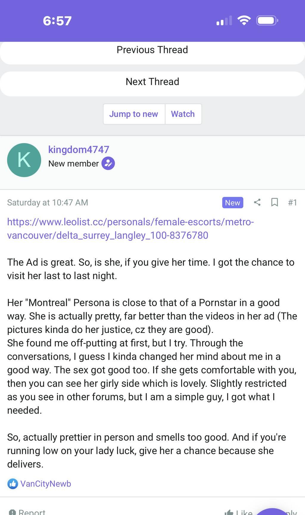The image size is (305, 515).
Task: Open the leolist.cc ad link
Action: pos(130,228)
